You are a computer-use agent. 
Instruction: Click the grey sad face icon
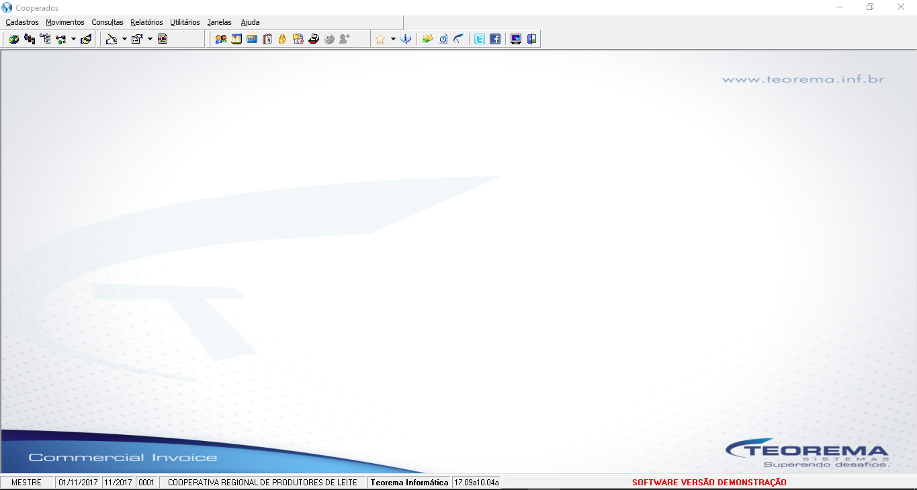pyautogui.click(x=329, y=39)
